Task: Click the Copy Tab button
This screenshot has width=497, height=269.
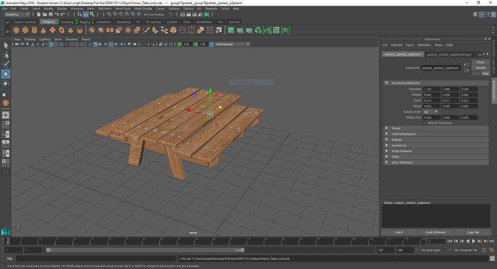Action: (x=473, y=232)
